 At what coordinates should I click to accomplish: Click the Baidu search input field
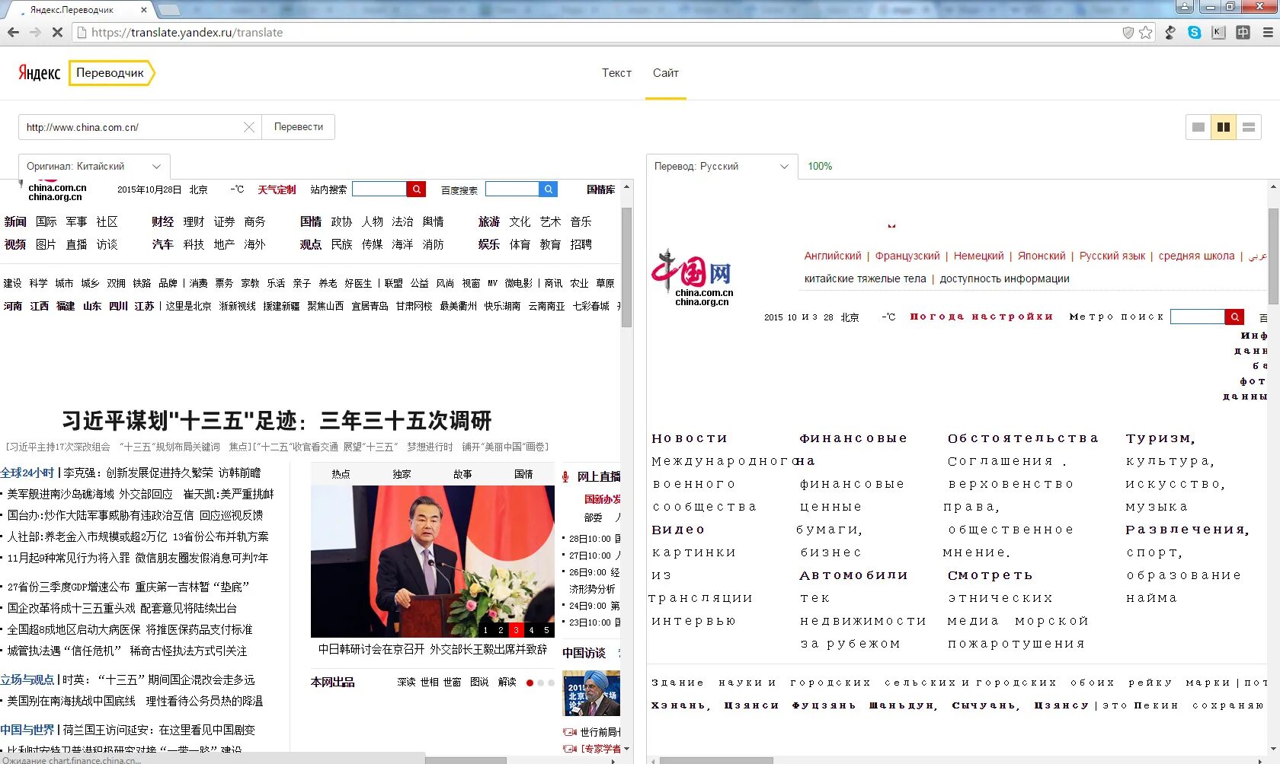point(512,189)
